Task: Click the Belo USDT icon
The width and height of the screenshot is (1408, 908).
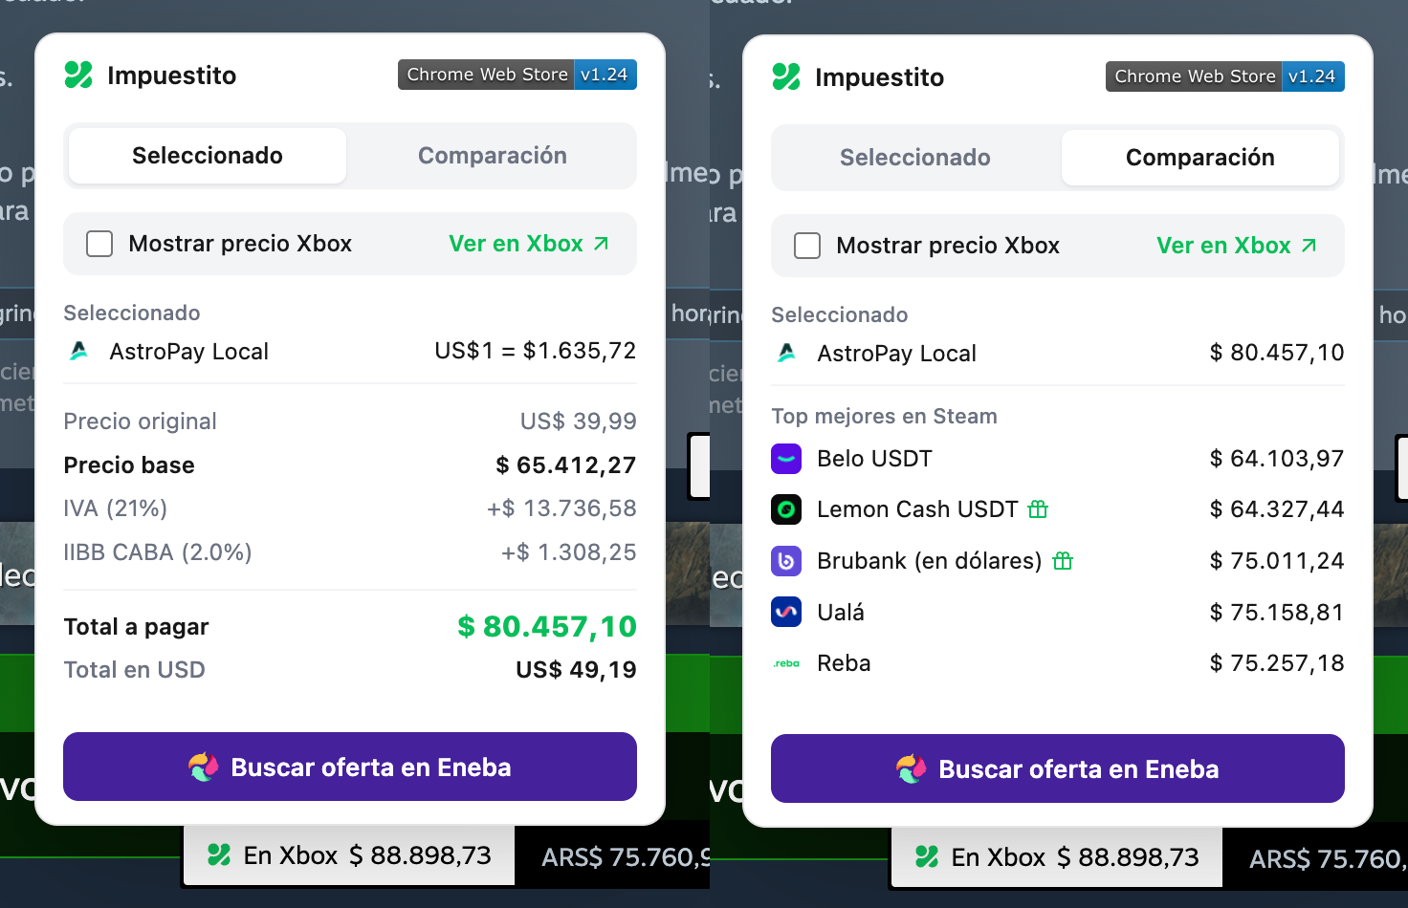Action: tap(786, 459)
